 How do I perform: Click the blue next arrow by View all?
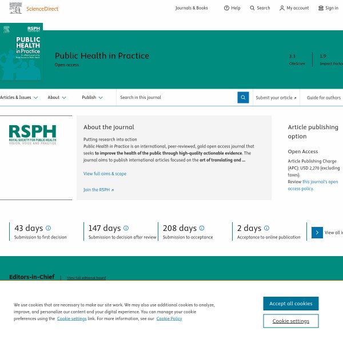[317, 232]
